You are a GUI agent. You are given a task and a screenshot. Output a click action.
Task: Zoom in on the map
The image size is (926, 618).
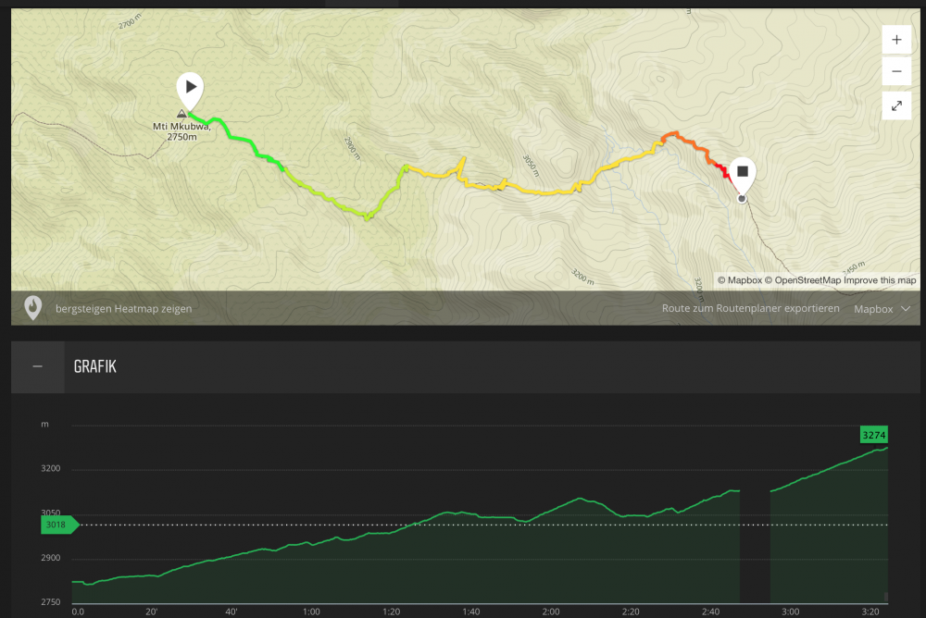click(x=896, y=40)
